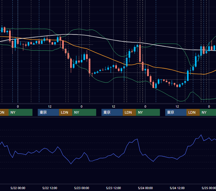The width and height of the screenshot is (216, 191).
Task: Click the hour label 12 above 5/24 12:00
Action: 177,107
